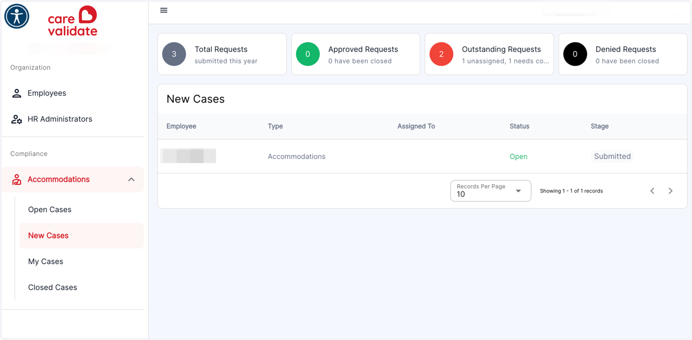Open the HR Administrators page
This screenshot has width=692, height=340.
73,119
